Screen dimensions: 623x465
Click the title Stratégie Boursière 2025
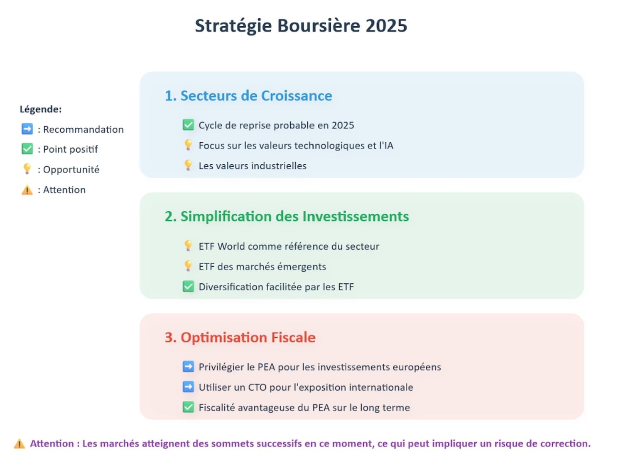(x=301, y=26)
